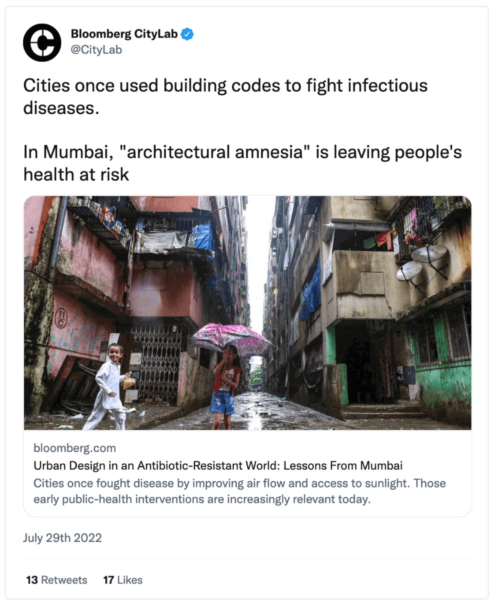This screenshot has width=495, height=605.
Task: Open the bloomberg.com domain label
Action: pyautogui.click(x=74, y=448)
